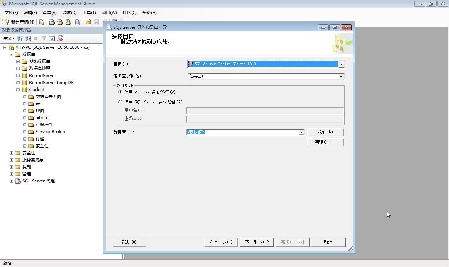Select the 可编程性 tree item

[x=44, y=125]
